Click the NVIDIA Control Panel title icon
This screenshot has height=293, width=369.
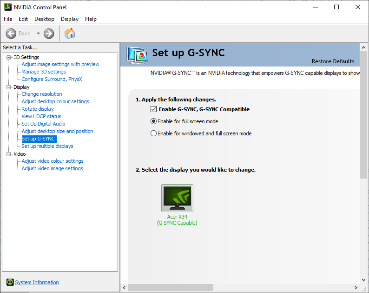pos(8,7)
